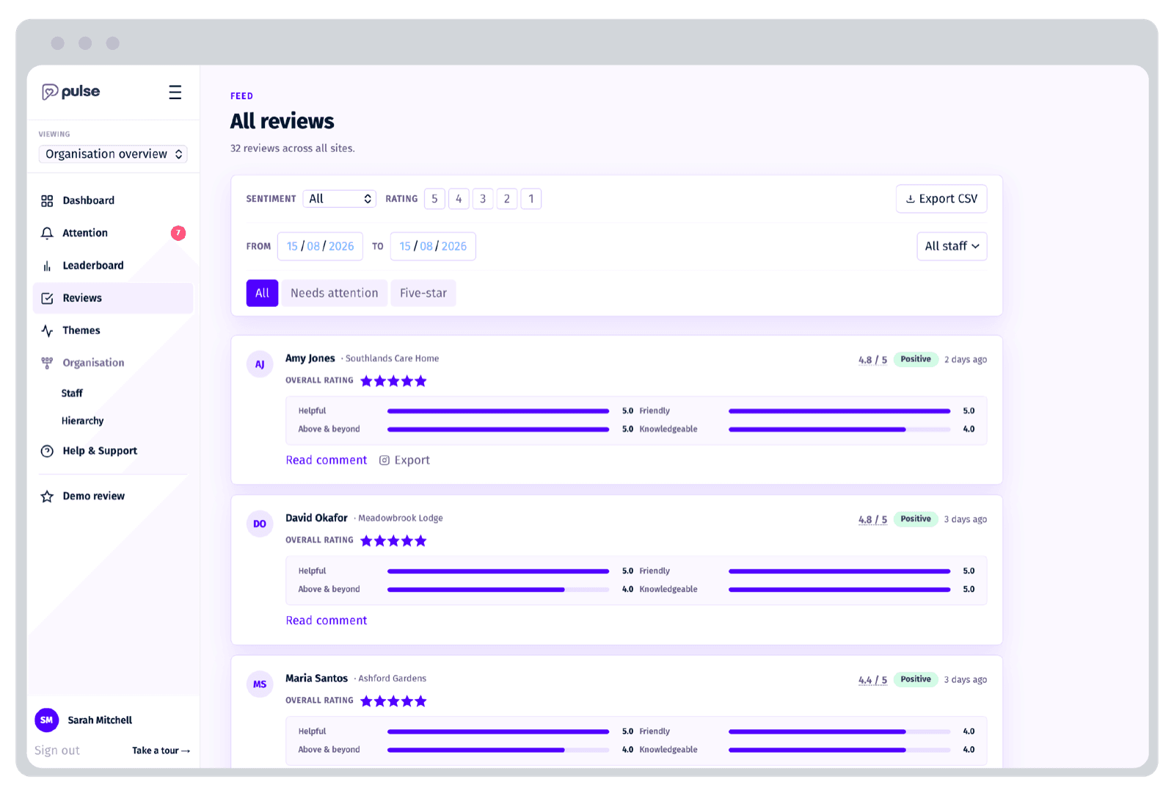The width and height of the screenshot is (1174, 796).
Task: Click the DO avatar for David Okafor
Action: tap(260, 524)
